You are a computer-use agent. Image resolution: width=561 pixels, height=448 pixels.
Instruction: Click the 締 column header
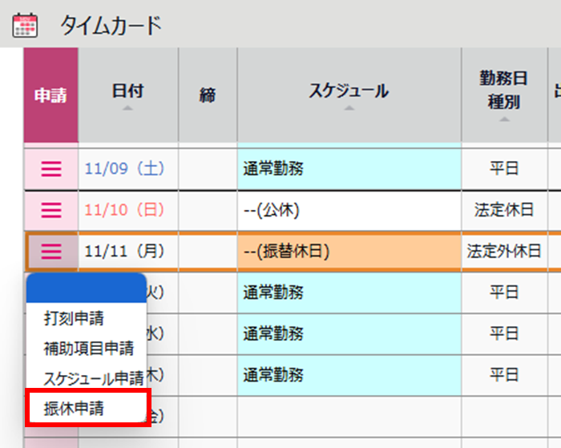tap(208, 95)
